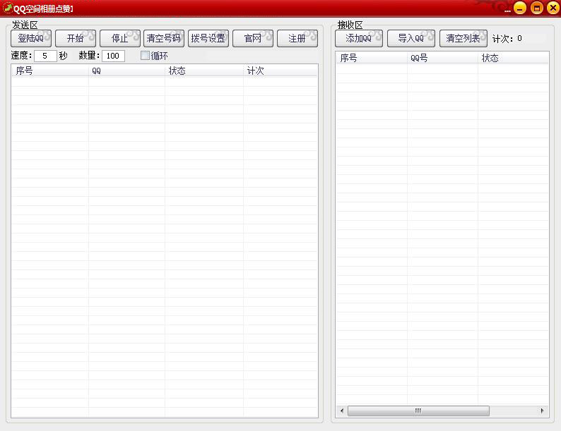This screenshot has width=561, height=431.
Task: Click the app logo icon in title bar
Action: tap(8, 8)
